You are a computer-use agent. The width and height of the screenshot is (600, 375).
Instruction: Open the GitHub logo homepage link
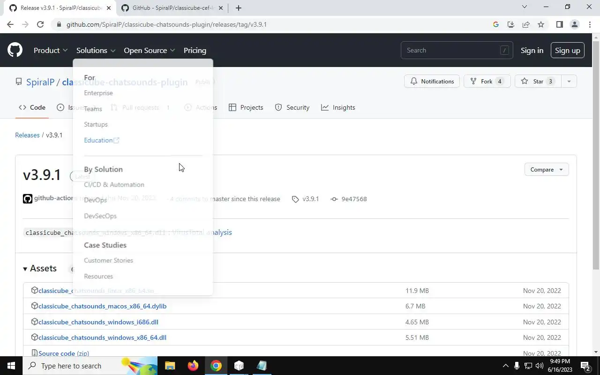(15, 50)
